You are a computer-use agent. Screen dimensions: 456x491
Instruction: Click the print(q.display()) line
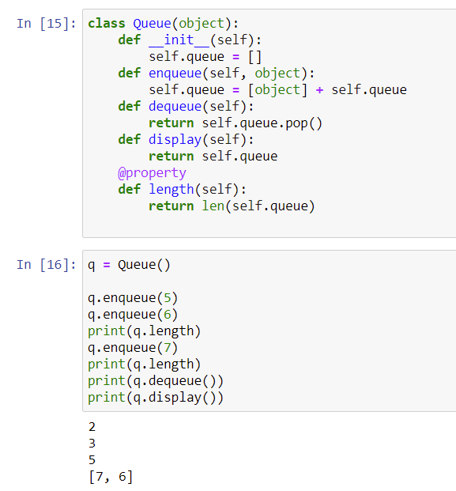(x=156, y=398)
